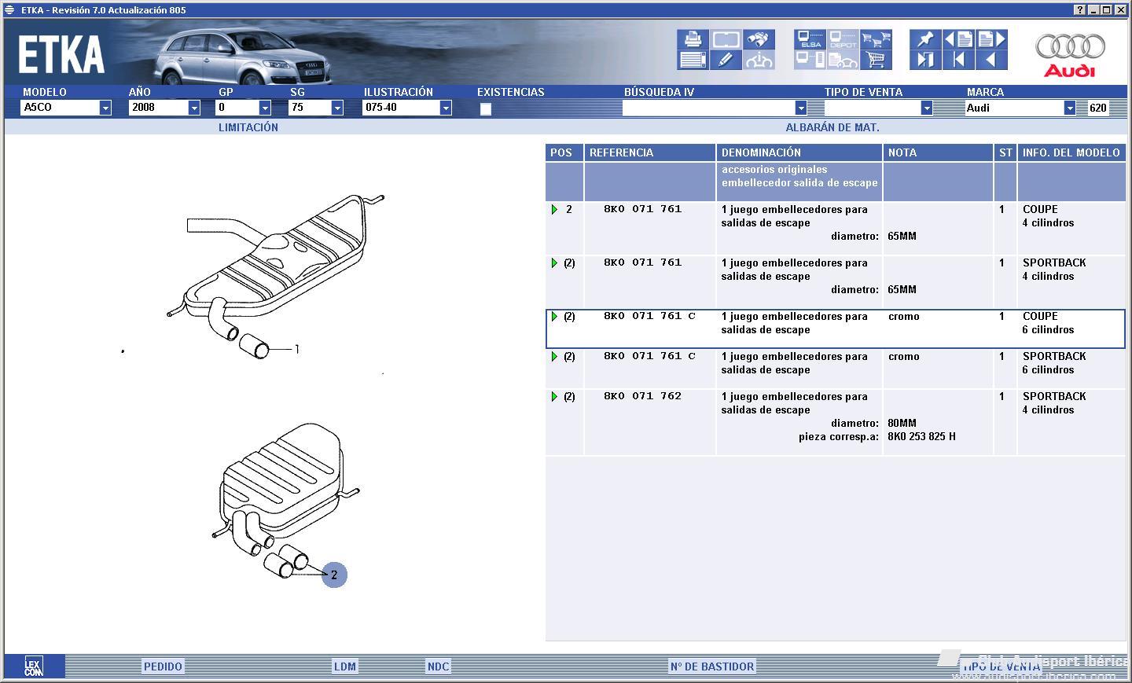Viewport: 1132px width, 683px height.
Task: Click the REFERENCIA column header
Action: [x=649, y=152]
